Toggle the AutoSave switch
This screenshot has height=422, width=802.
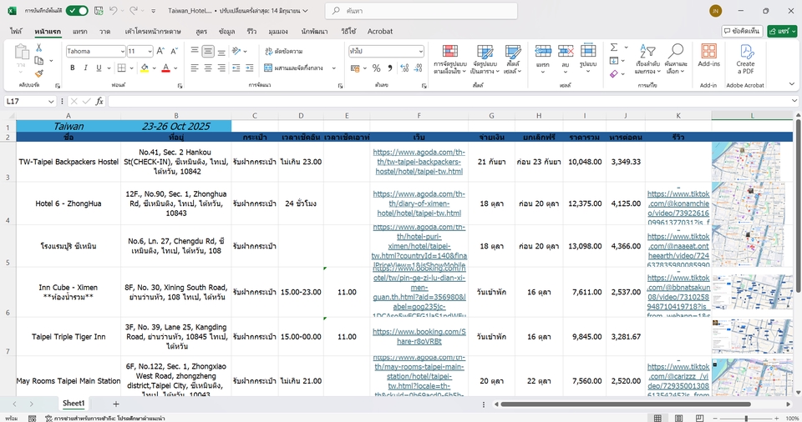point(77,11)
